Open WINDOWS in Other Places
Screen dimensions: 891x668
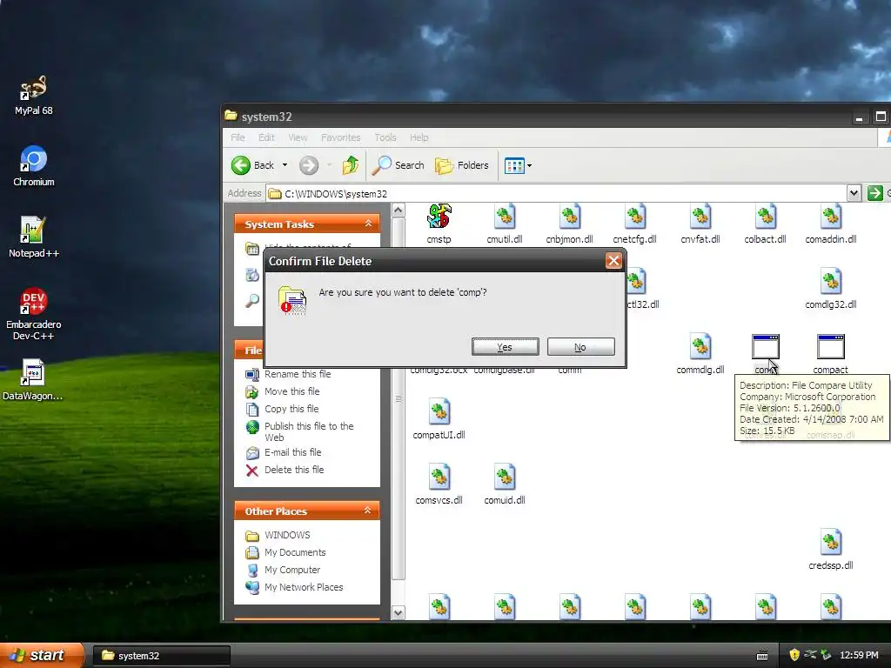tap(287, 535)
